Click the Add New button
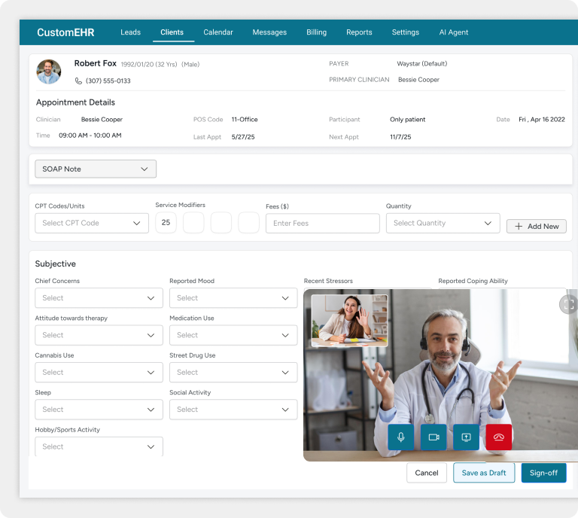Viewport: 578px width, 518px height. coord(536,226)
